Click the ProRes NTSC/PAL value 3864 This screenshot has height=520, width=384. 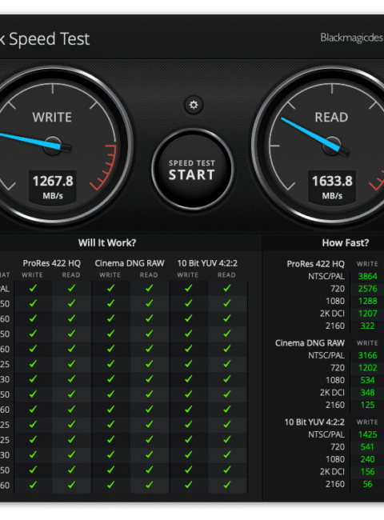[367, 276]
